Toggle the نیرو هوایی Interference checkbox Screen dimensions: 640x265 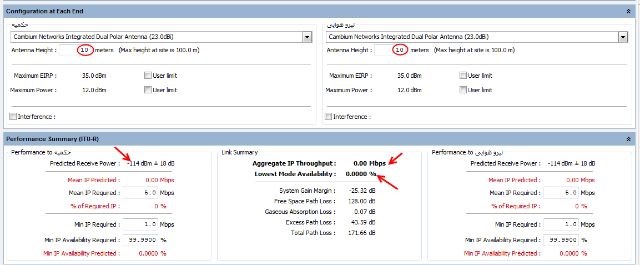[x=328, y=117]
